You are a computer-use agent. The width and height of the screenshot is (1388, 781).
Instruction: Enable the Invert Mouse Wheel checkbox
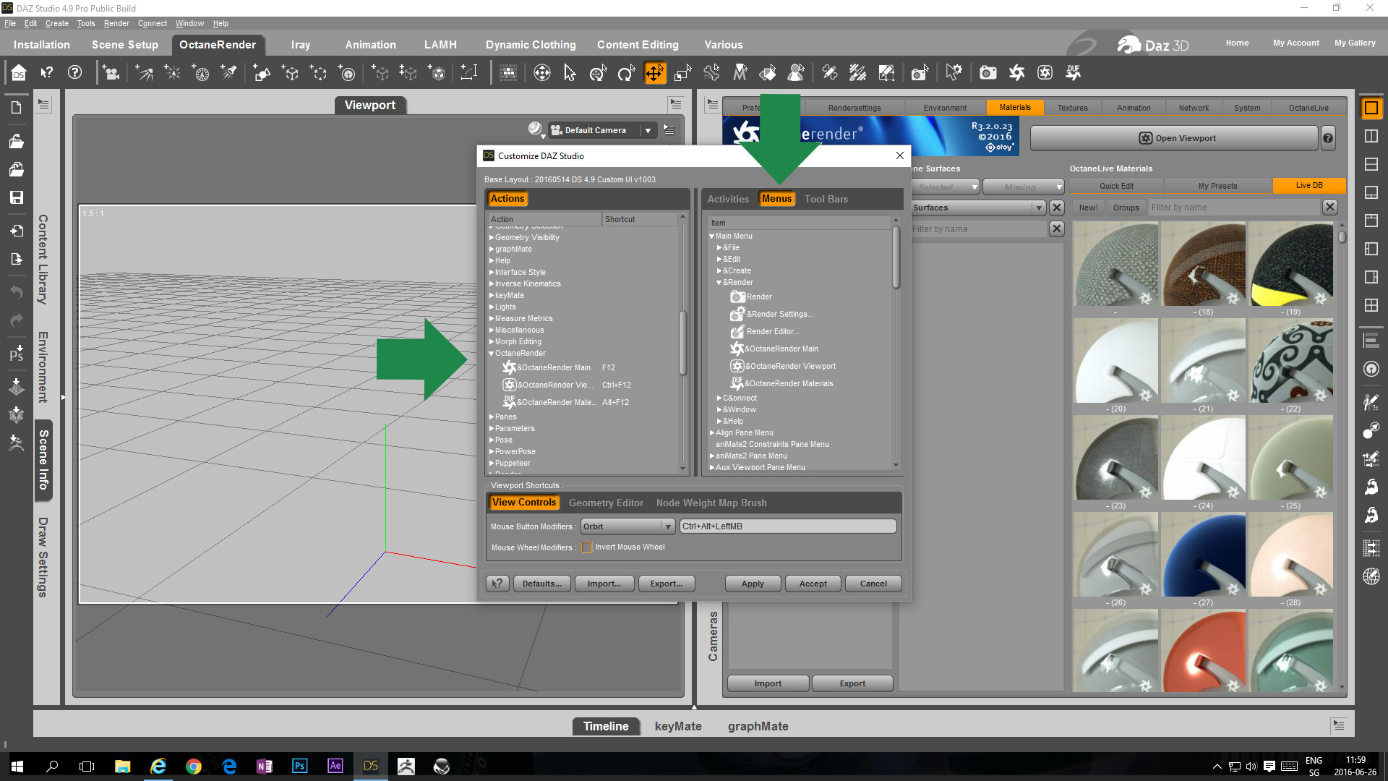click(587, 547)
